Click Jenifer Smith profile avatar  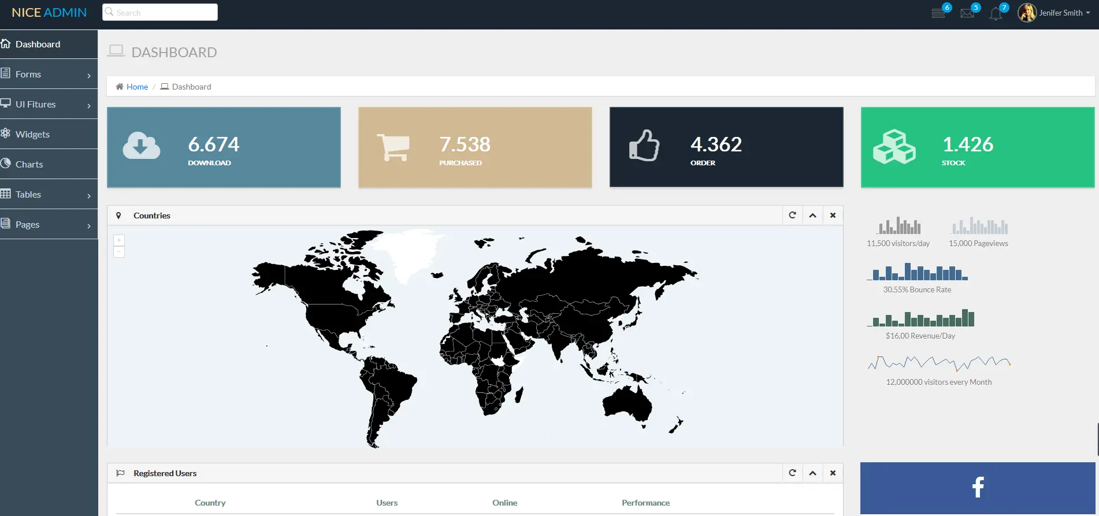click(x=1027, y=13)
